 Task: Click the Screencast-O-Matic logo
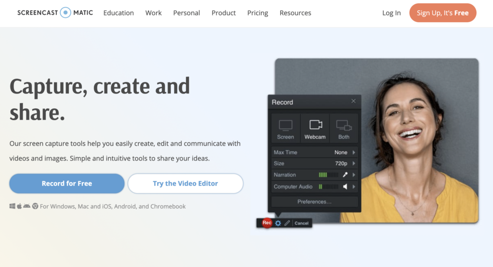[55, 13]
